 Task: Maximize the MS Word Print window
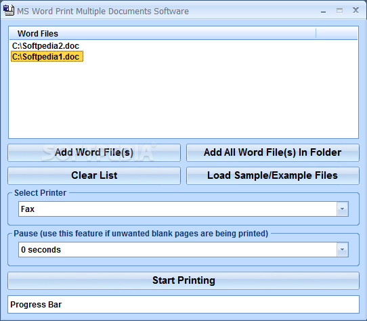pyautogui.click(x=340, y=11)
